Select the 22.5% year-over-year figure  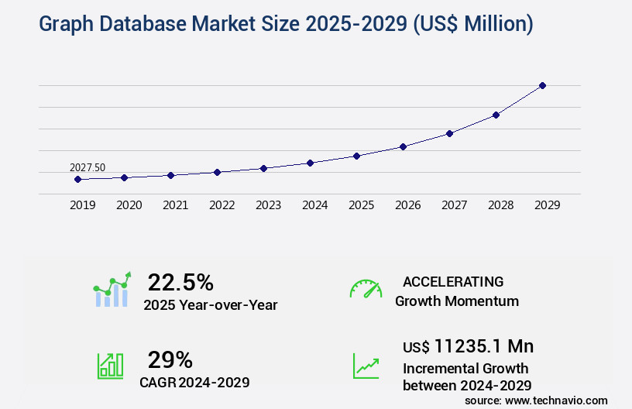click(180, 282)
